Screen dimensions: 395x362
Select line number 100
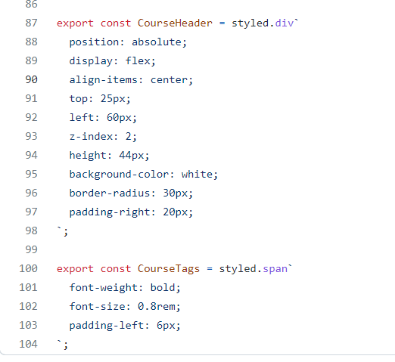tap(29, 268)
